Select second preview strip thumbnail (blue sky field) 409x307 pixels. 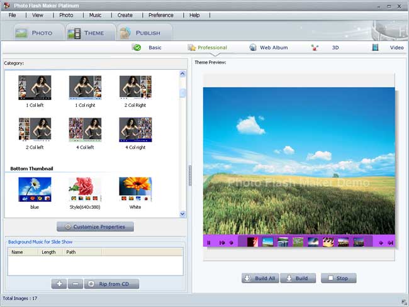pyautogui.click(x=267, y=242)
